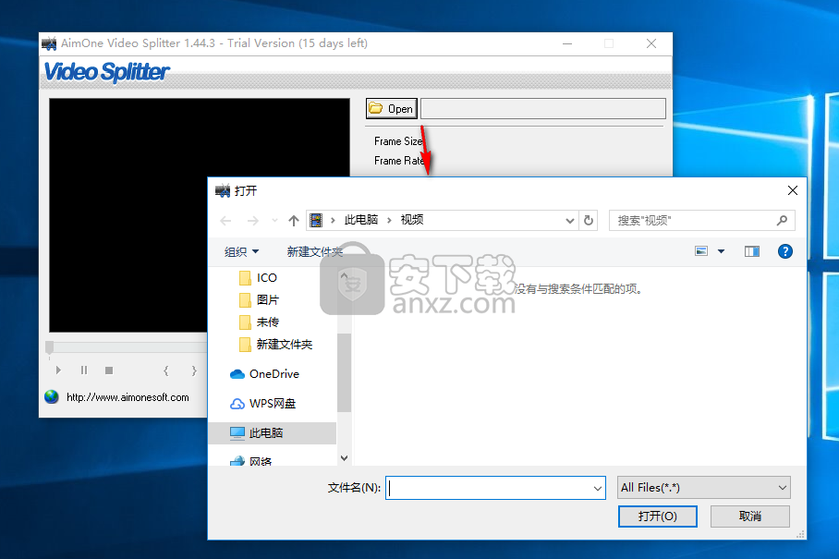
Task: Refresh the current folder view
Action: [x=589, y=221]
